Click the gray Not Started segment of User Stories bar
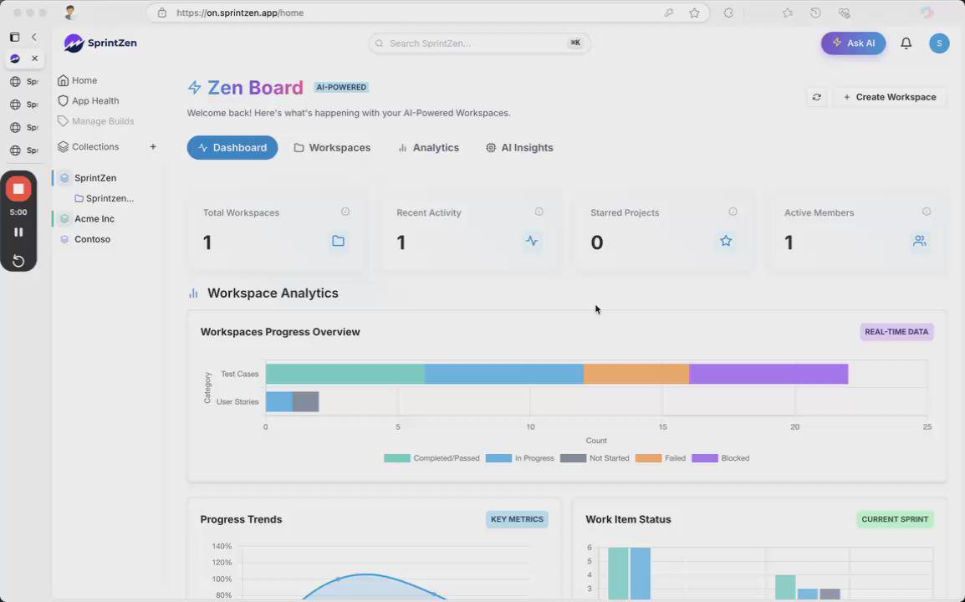Screen dimensions: 965x602 305,401
